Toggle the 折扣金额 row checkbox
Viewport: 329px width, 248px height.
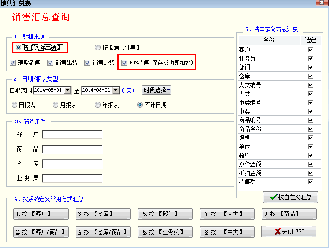coord(310,173)
